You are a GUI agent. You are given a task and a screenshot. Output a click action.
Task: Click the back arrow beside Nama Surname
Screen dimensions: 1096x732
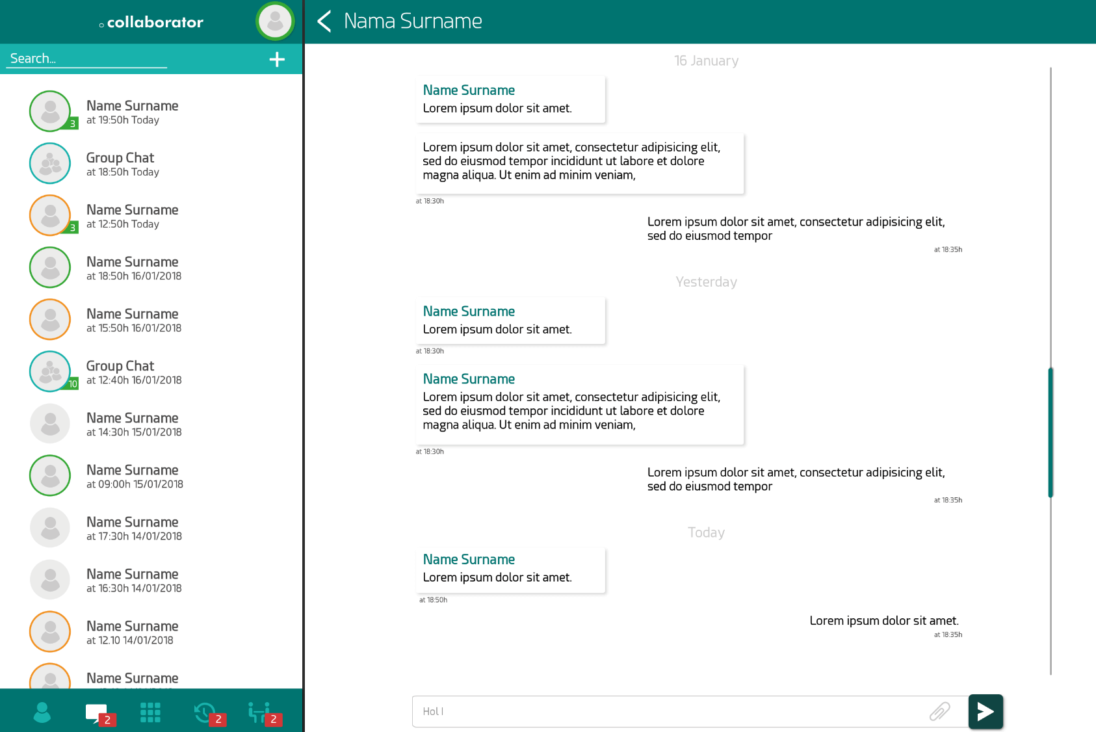324,21
